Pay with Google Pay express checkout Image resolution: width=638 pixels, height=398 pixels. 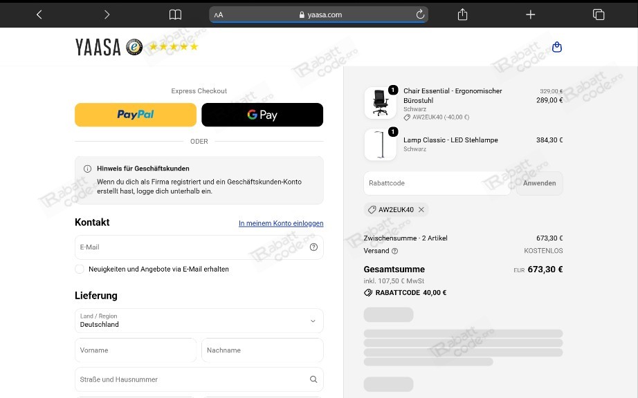[262, 115]
